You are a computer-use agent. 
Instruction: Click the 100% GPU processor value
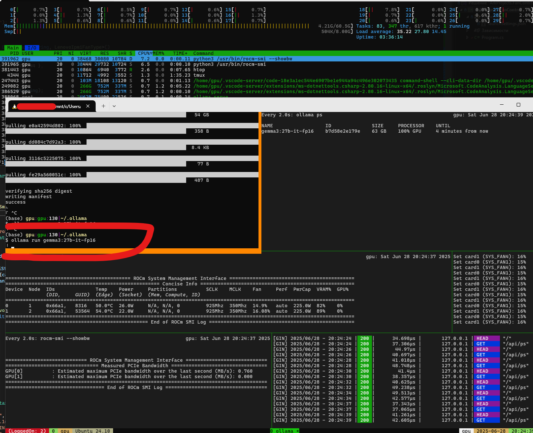410,131
